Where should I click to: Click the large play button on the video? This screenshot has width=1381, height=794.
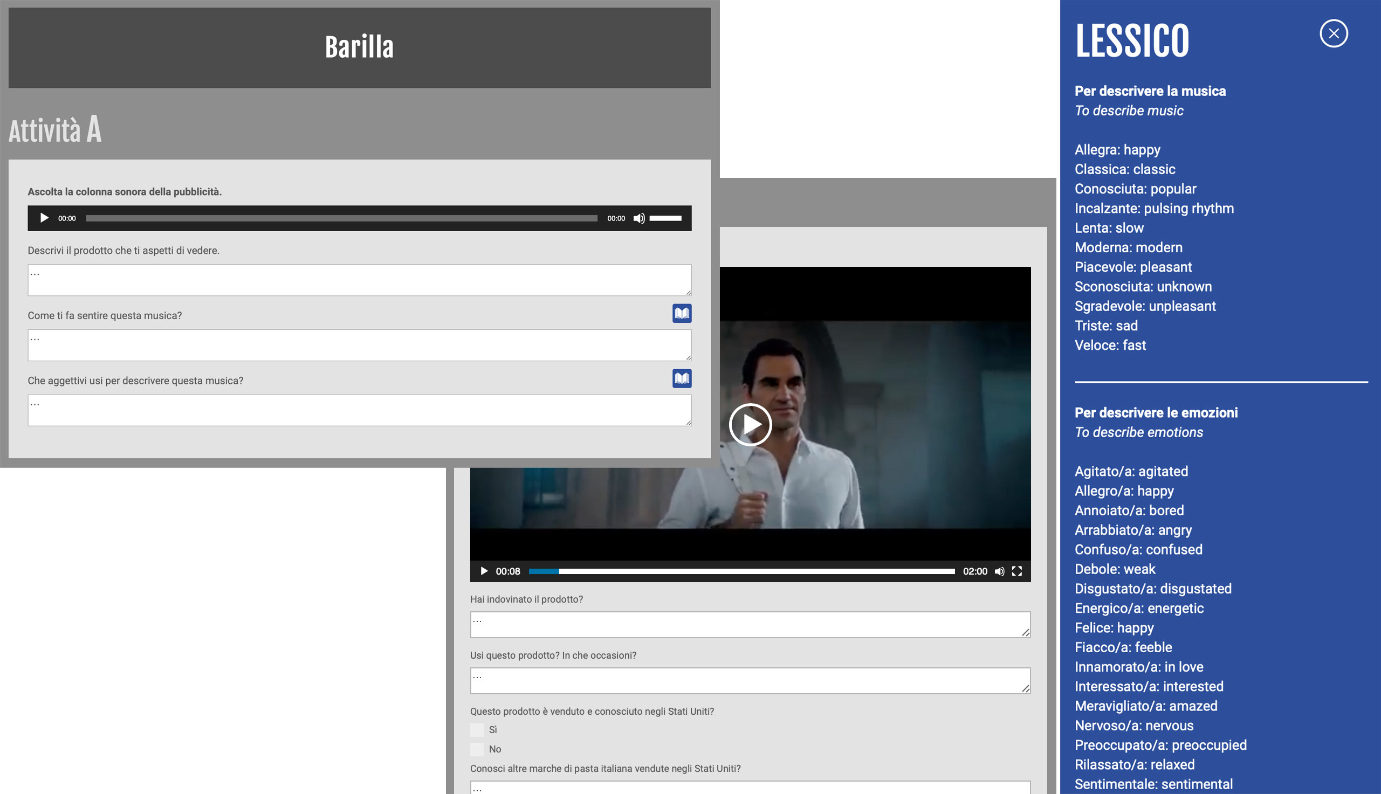750,424
